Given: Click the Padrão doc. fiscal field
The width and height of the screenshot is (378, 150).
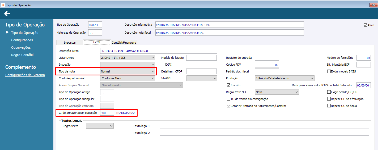Looking at the screenshot, I should (x=267, y=71).
